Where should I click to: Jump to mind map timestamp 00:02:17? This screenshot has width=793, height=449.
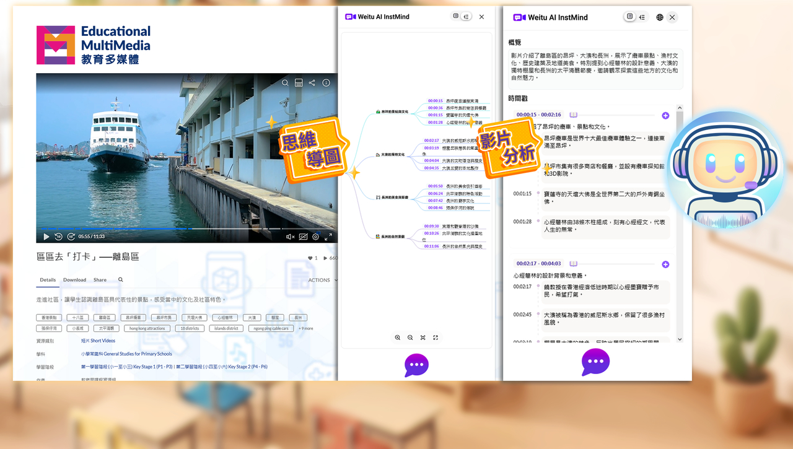(432, 141)
